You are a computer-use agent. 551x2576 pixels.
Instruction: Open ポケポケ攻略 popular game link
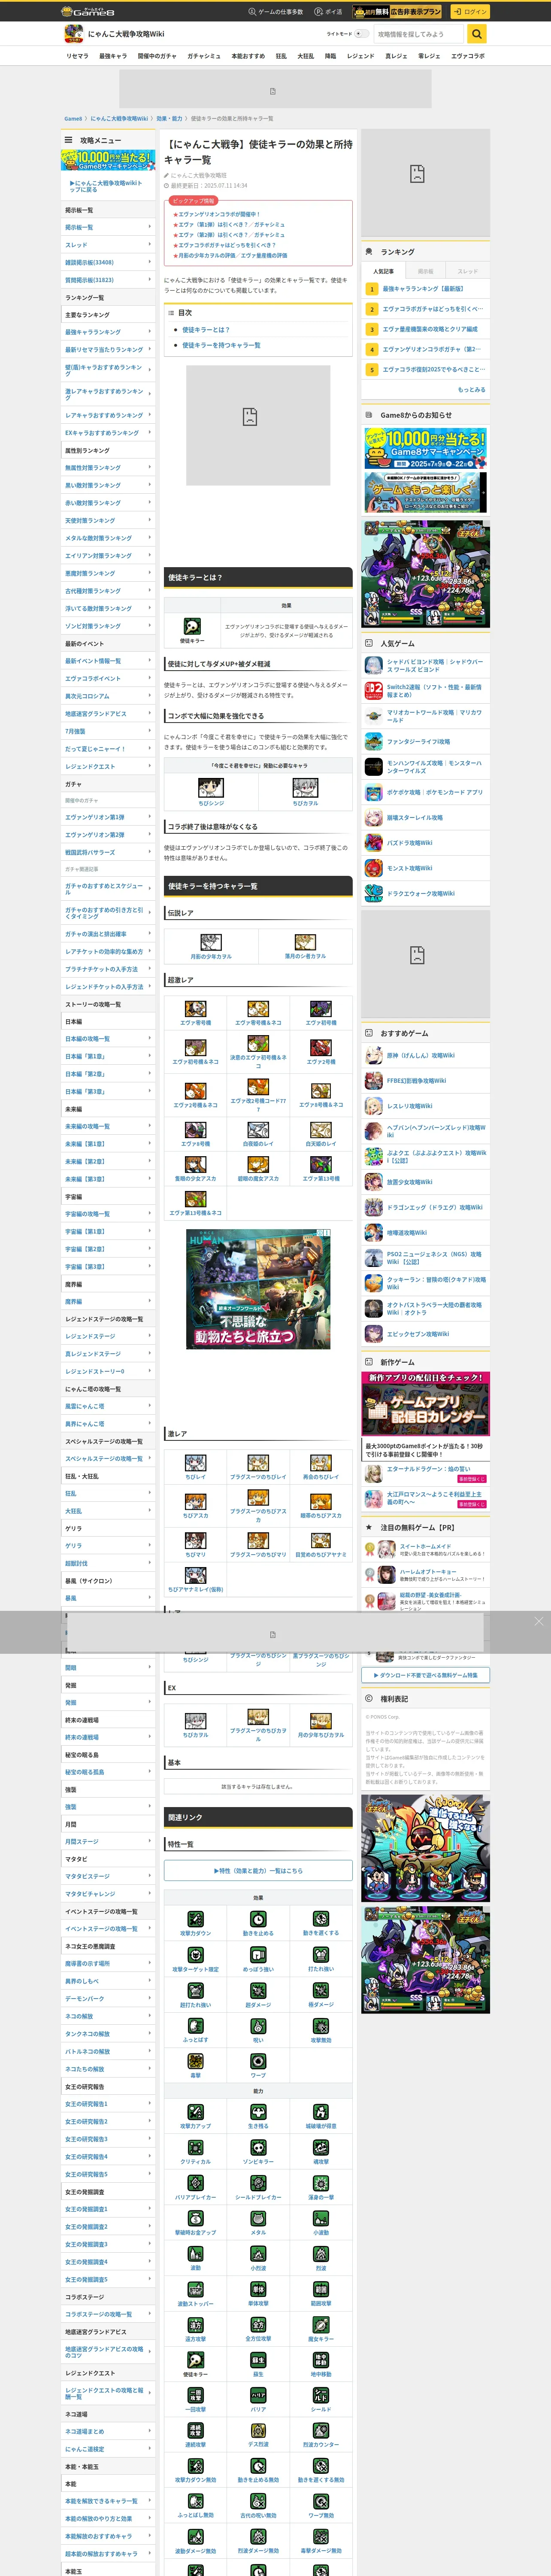coord(426,792)
